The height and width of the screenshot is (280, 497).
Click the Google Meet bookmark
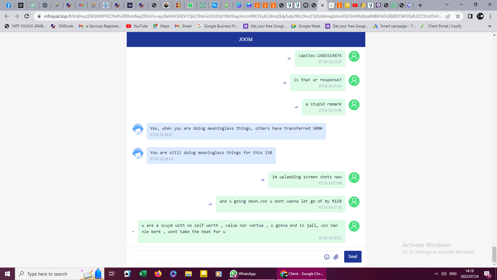point(305,26)
